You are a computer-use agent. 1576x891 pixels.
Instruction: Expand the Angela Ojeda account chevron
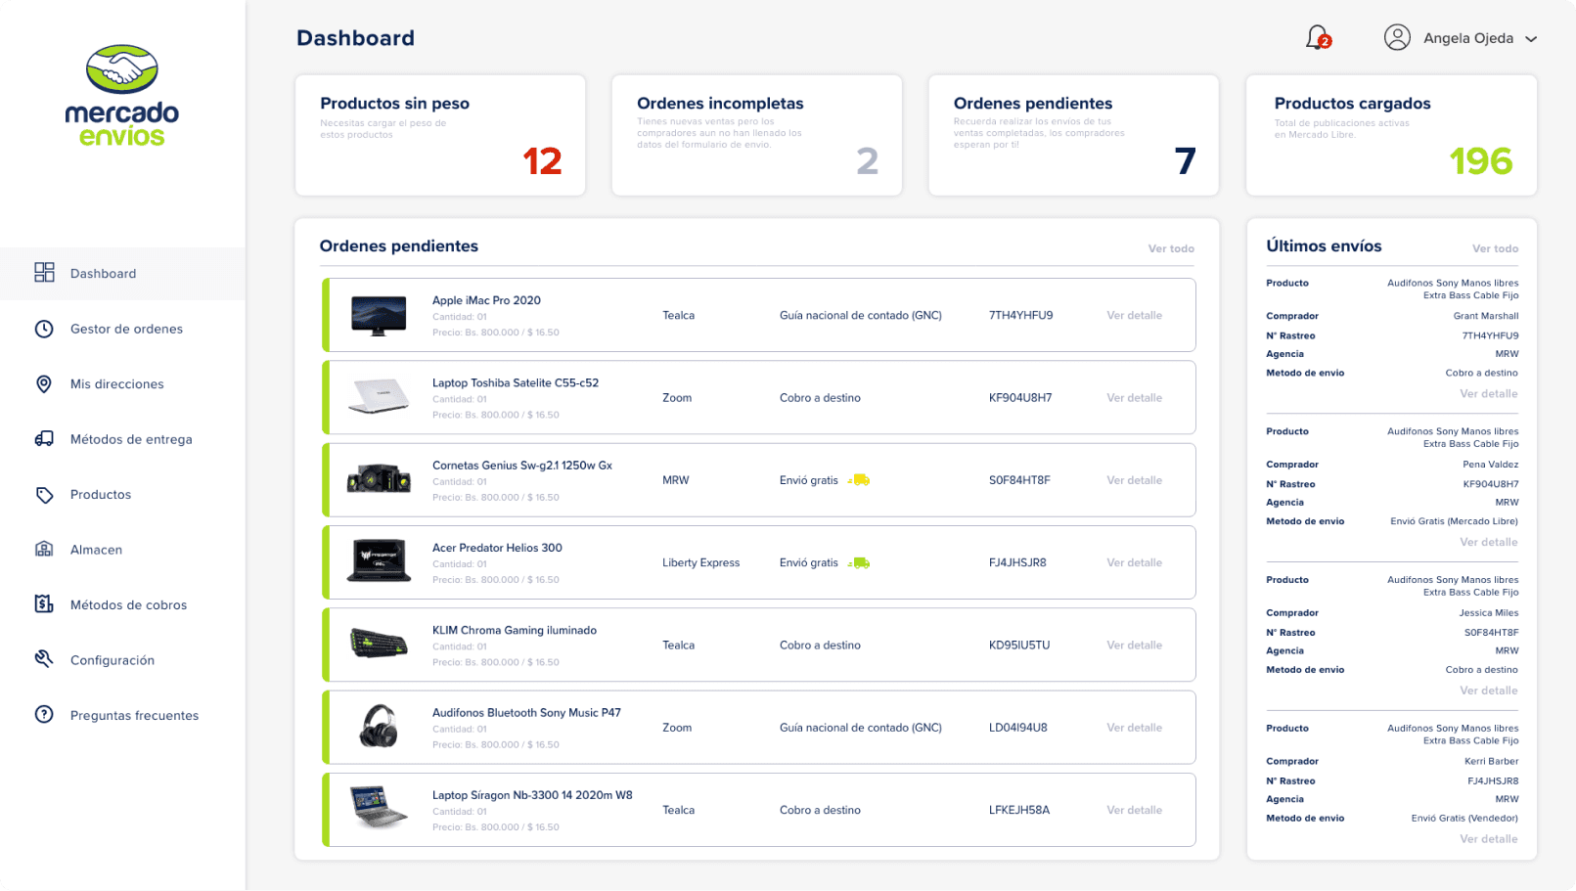1531,39
